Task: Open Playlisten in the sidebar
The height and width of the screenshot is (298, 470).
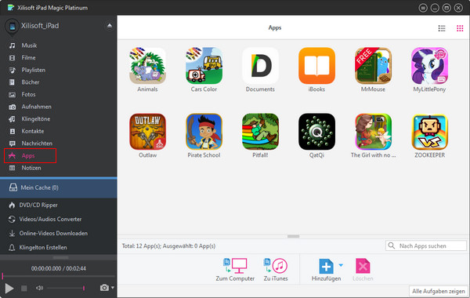Action: 33,70
